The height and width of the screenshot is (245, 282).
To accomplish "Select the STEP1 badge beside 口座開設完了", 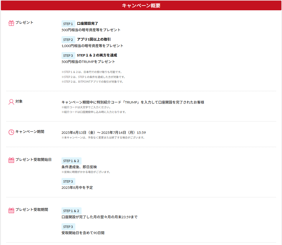I will 68,24.
